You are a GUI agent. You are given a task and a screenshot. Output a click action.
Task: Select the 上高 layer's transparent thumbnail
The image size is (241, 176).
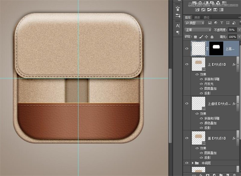(199, 49)
